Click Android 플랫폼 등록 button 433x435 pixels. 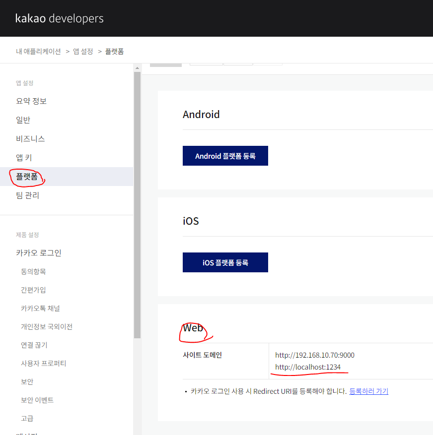coord(225,156)
